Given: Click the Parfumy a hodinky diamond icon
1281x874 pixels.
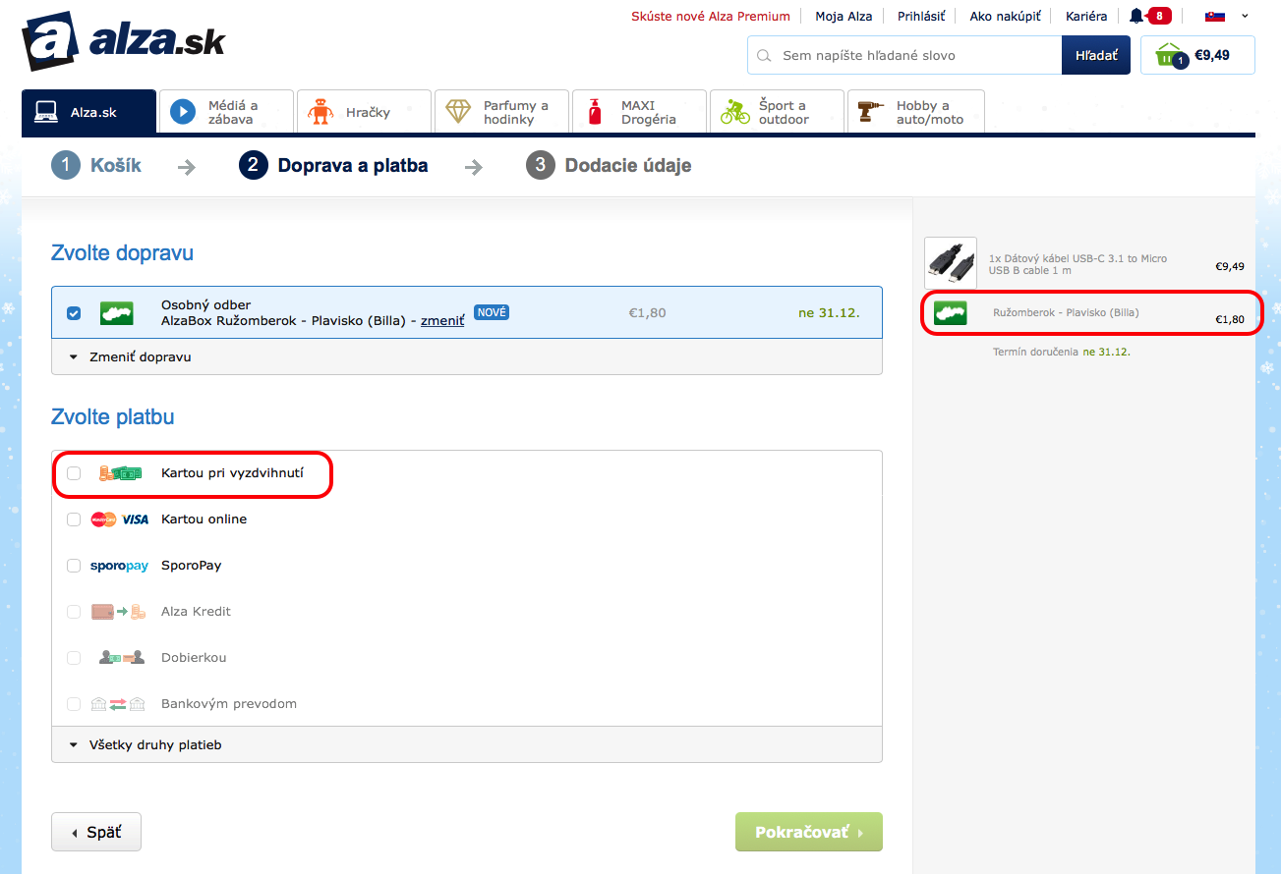Looking at the screenshot, I should (458, 112).
